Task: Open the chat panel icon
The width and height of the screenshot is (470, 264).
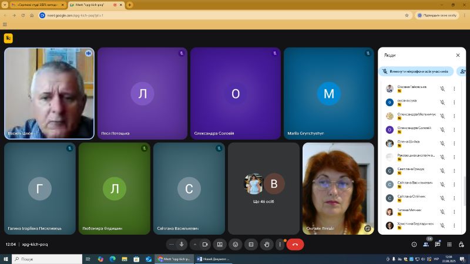Action: pyautogui.click(x=437, y=244)
